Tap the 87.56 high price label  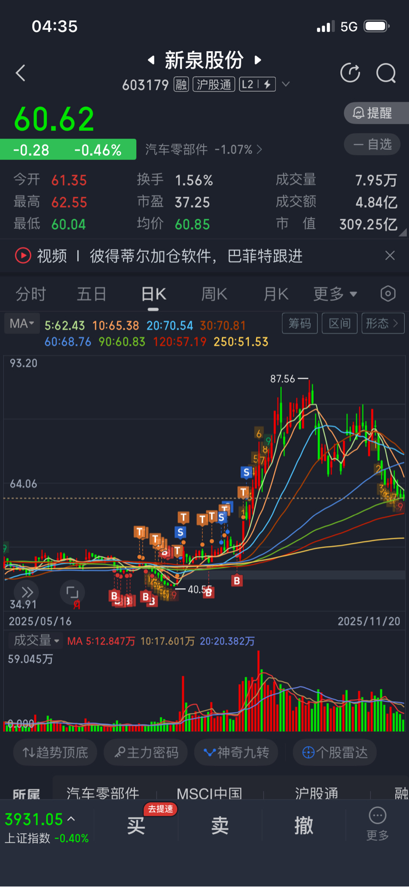pyautogui.click(x=282, y=379)
